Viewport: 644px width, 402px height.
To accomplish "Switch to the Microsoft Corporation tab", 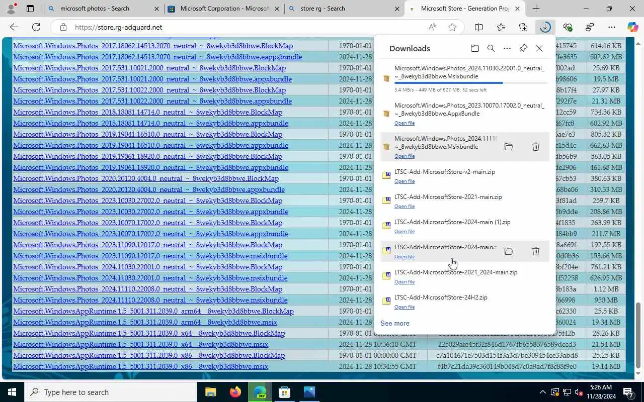I will point(224,9).
